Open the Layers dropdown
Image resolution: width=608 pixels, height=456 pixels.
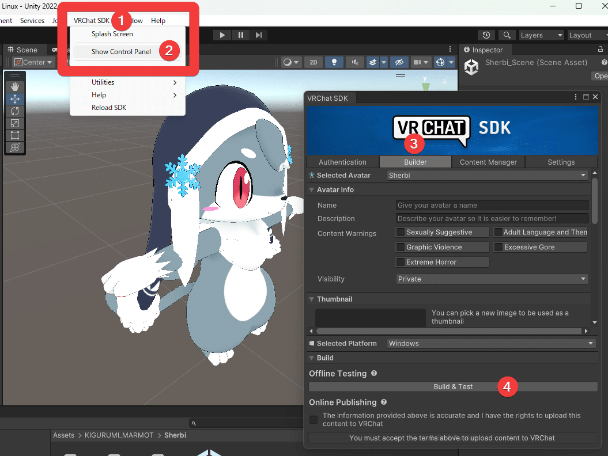tap(541, 35)
